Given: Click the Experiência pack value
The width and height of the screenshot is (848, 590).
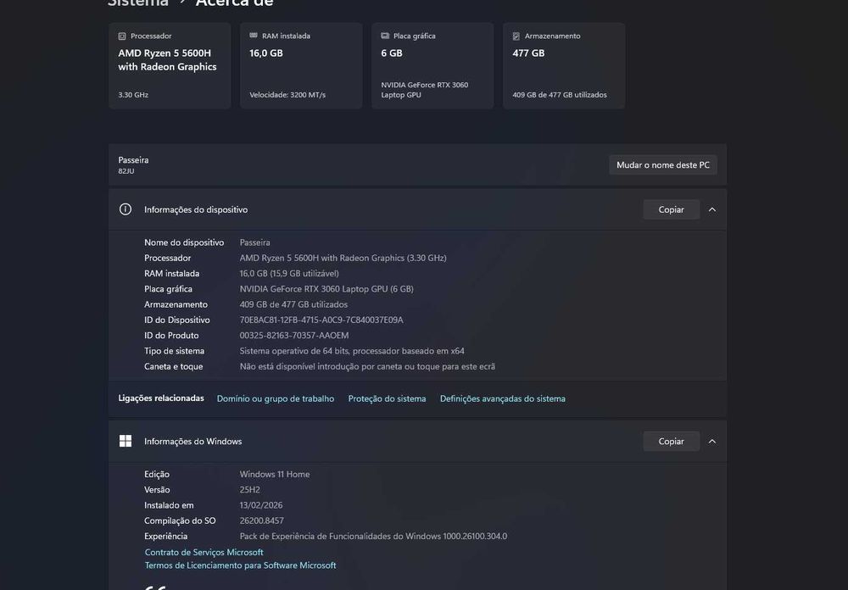Looking at the screenshot, I should [373, 537].
